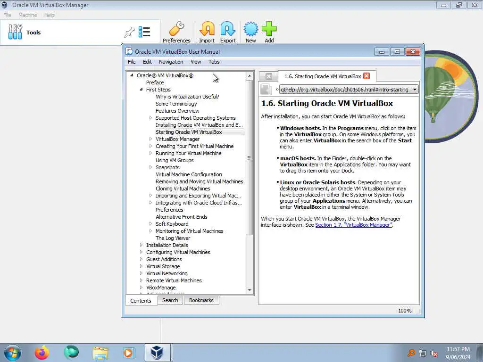Open VBoxManage chapter
The width and height of the screenshot is (483, 362).
161,288
